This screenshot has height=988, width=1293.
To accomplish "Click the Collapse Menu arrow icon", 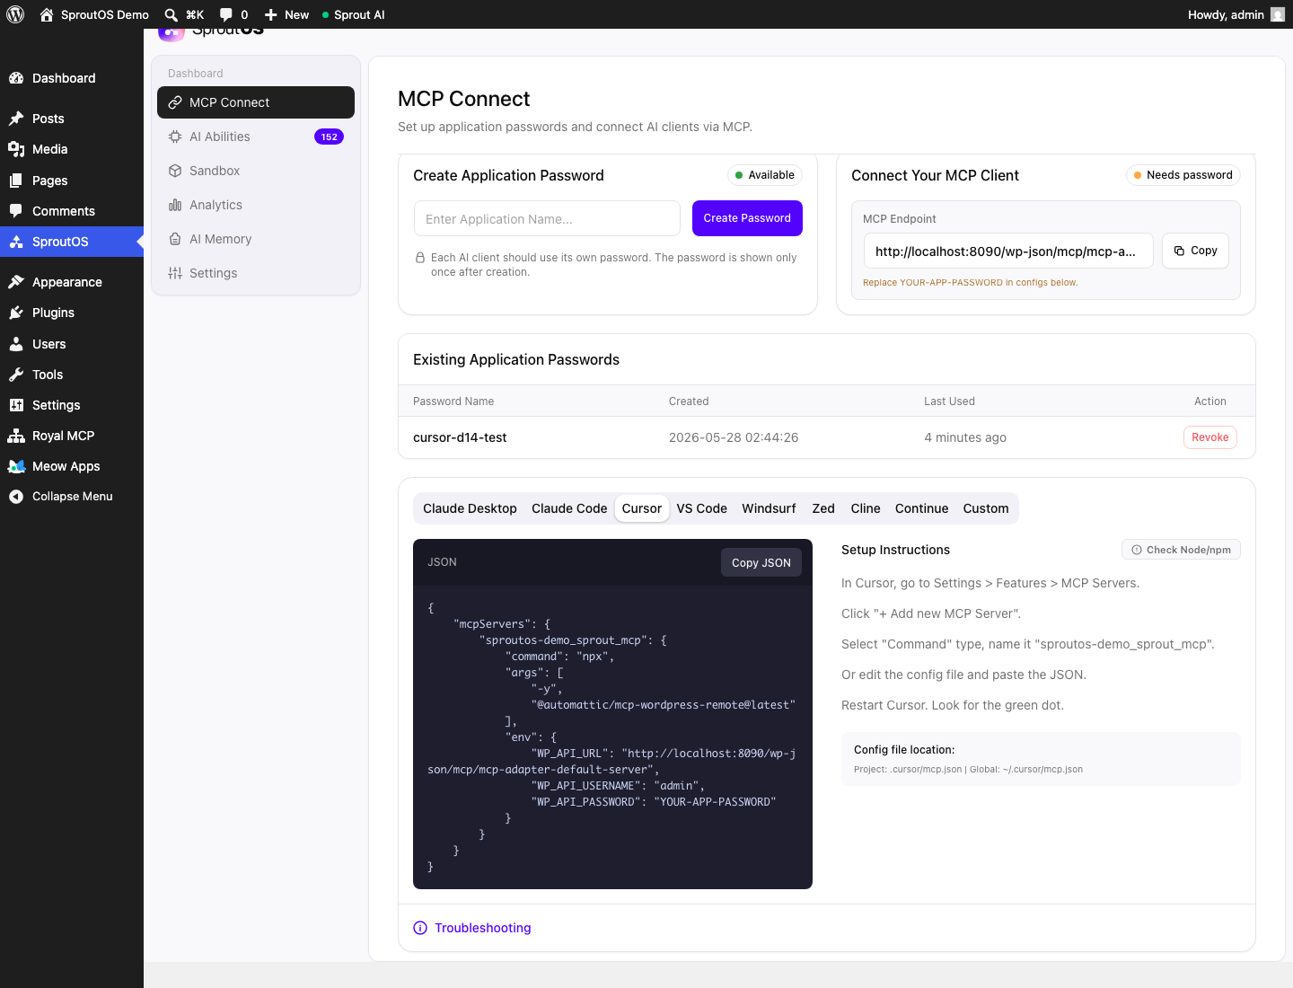I will (x=16, y=497).
